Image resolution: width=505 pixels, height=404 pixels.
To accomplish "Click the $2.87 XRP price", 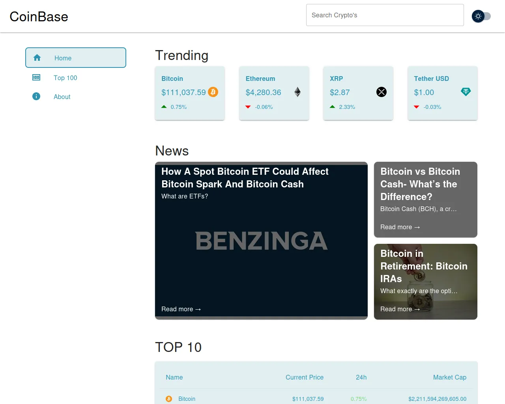I will 340,92.
